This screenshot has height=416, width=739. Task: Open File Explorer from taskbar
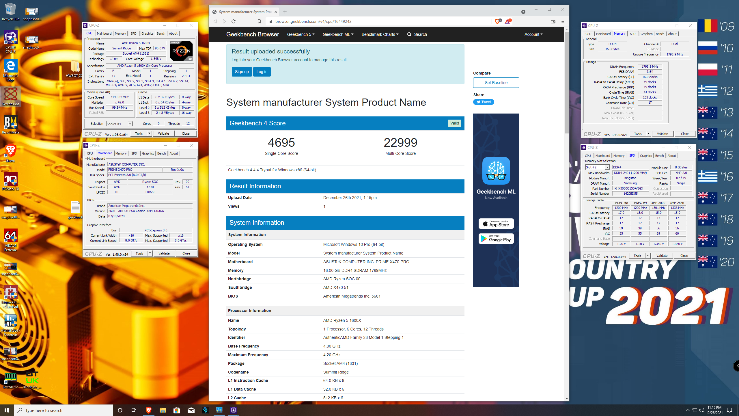pyautogui.click(x=163, y=410)
